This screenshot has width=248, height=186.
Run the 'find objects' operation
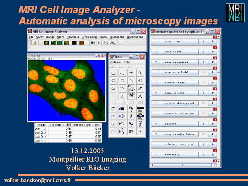[179, 93]
